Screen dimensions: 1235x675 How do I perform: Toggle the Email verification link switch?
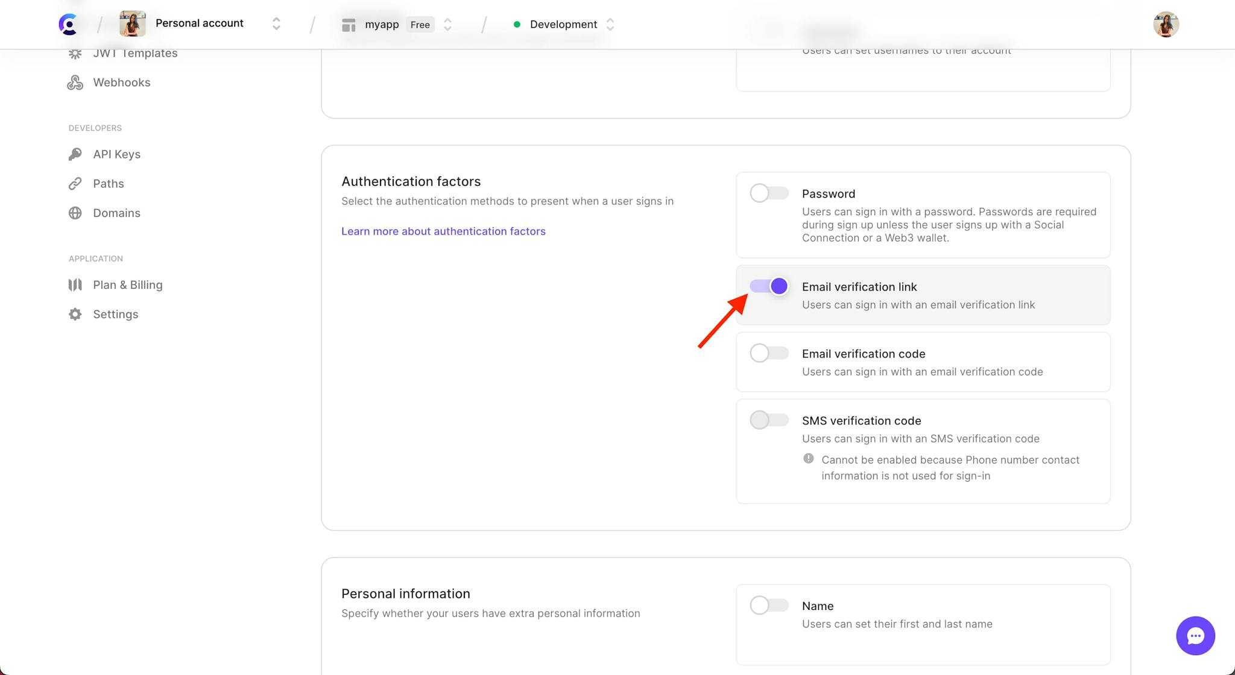768,287
